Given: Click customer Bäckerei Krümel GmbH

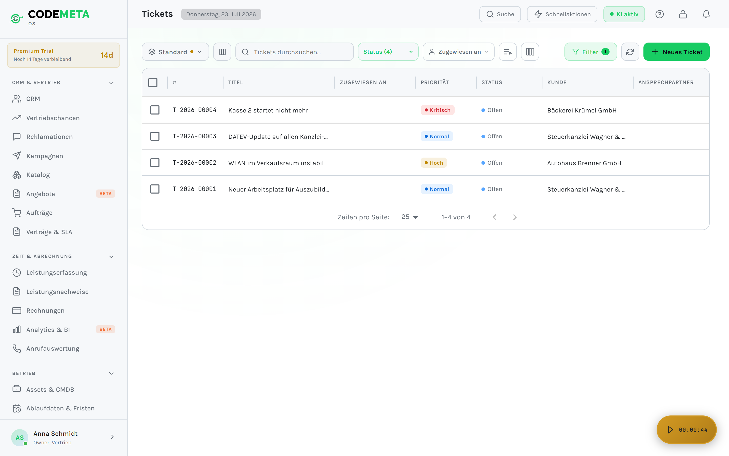Looking at the screenshot, I should (x=582, y=110).
